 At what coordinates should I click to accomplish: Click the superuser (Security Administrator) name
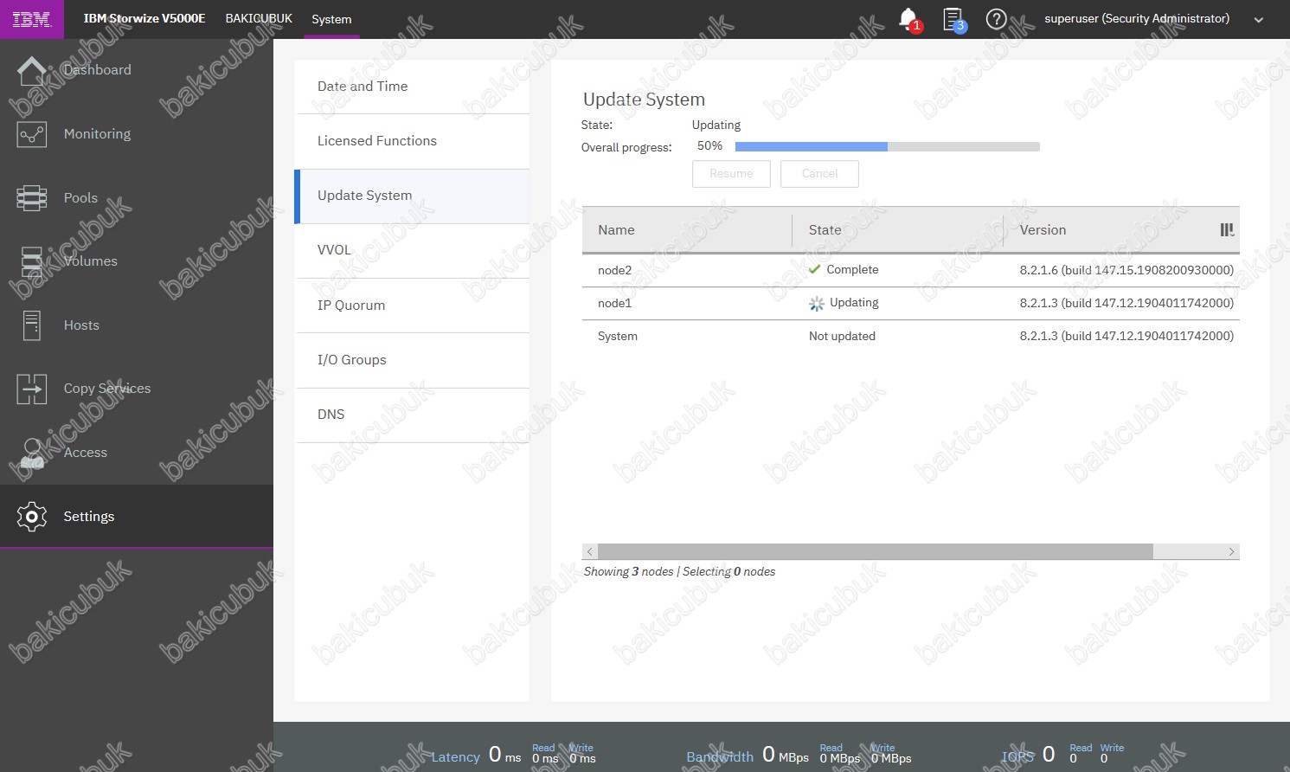tap(1137, 18)
